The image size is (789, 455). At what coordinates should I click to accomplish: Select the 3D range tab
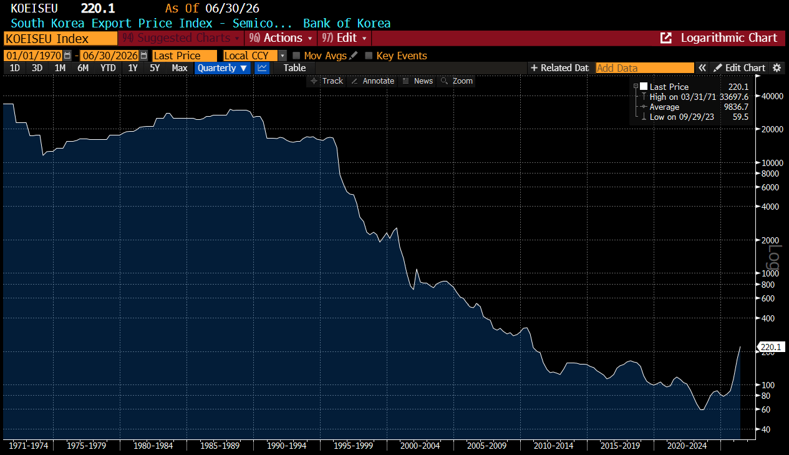point(37,67)
